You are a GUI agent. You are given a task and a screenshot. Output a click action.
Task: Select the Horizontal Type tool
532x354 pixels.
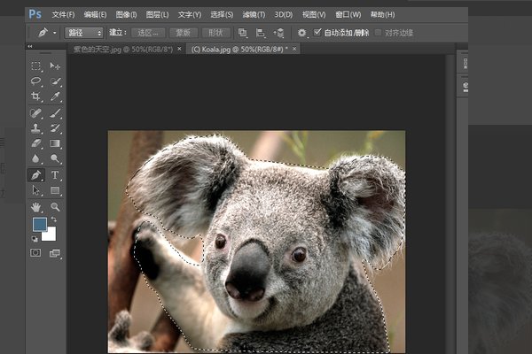point(56,174)
